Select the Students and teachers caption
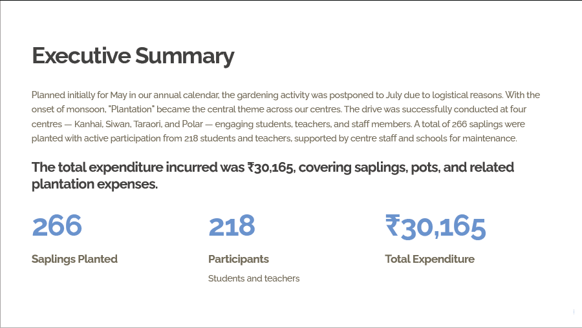The image size is (582, 328). (x=253, y=278)
